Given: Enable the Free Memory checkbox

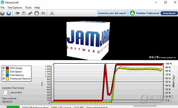Looking at the screenshot, I should click(x=4, y=75).
